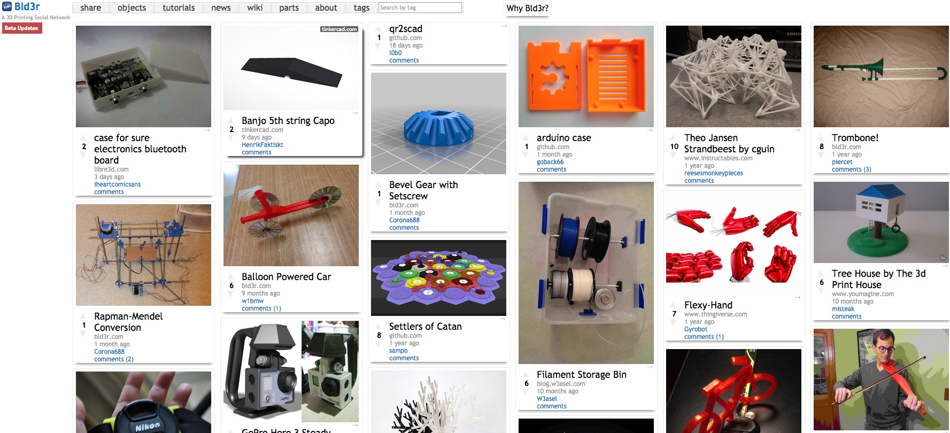Open the tutorials menu item

[179, 7]
